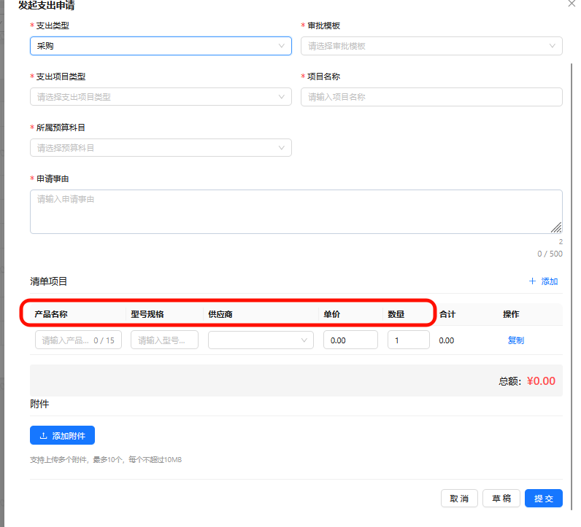Click the 型号规格 input field
This screenshot has width=581, height=527.
click(x=164, y=340)
